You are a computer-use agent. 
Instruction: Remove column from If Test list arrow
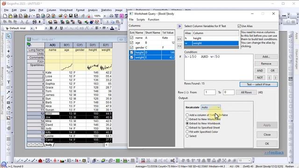[179, 46]
